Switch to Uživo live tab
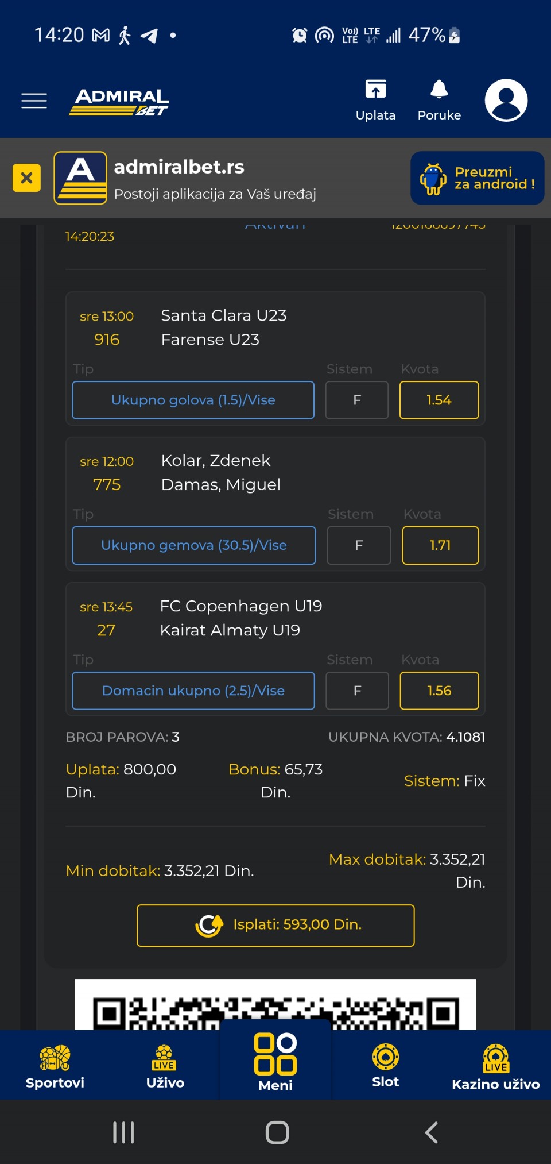Image resolution: width=551 pixels, height=1164 pixels. click(x=165, y=1067)
